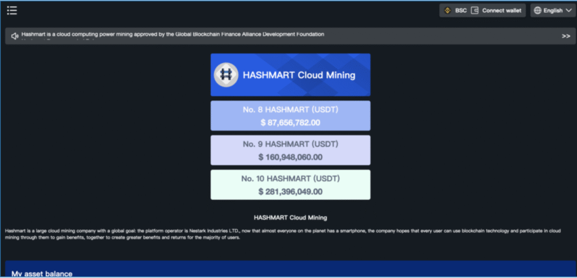
Task: Expand the language chevron next to English
Action: [568, 11]
